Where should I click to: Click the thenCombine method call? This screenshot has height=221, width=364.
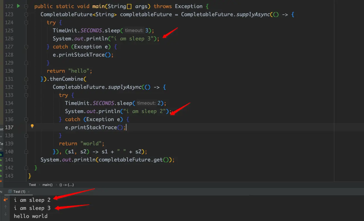67,79
